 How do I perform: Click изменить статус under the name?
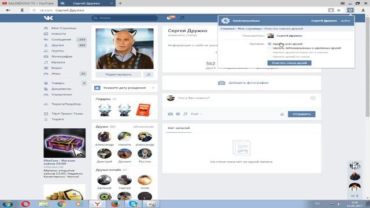(x=183, y=35)
